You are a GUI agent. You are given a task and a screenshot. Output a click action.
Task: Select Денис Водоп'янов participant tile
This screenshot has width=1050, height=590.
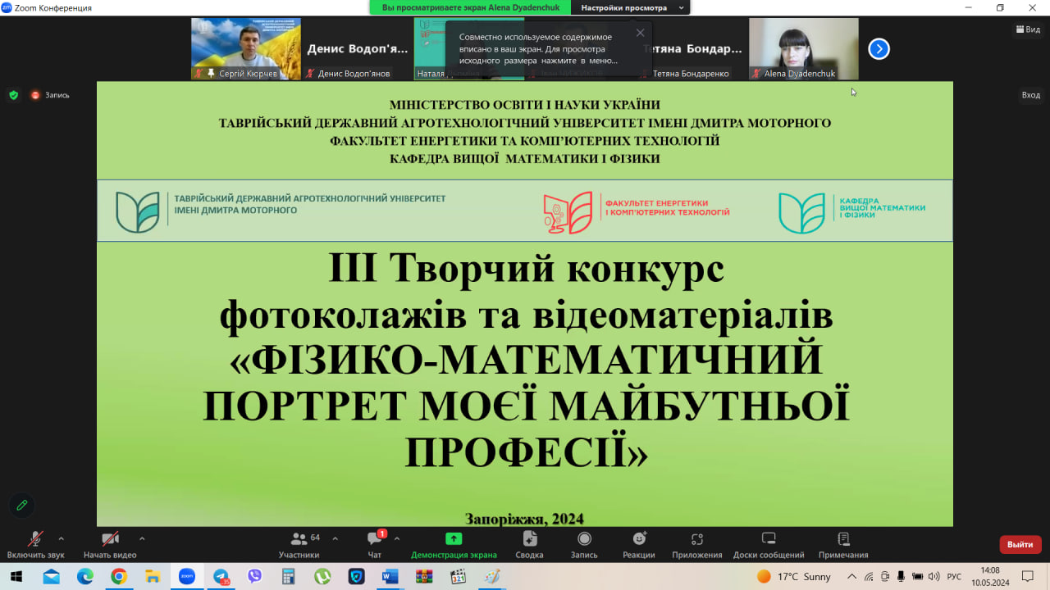[x=358, y=49]
